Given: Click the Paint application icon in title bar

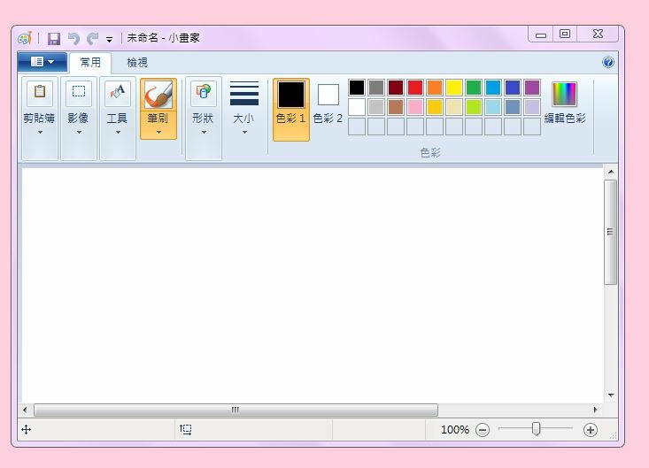Looking at the screenshot, I should (25, 38).
